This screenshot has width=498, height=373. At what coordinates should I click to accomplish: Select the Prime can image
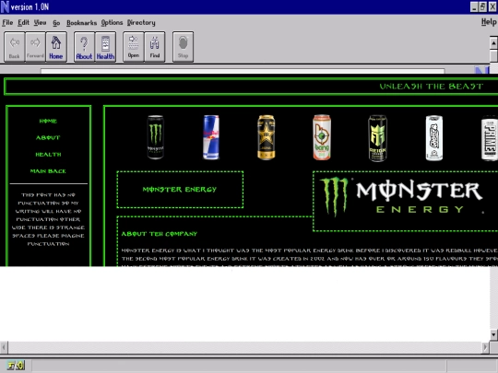click(x=490, y=138)
